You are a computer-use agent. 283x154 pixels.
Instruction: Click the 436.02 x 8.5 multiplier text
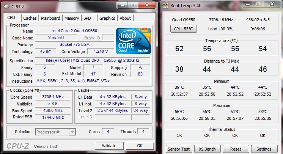click(258, 20)
